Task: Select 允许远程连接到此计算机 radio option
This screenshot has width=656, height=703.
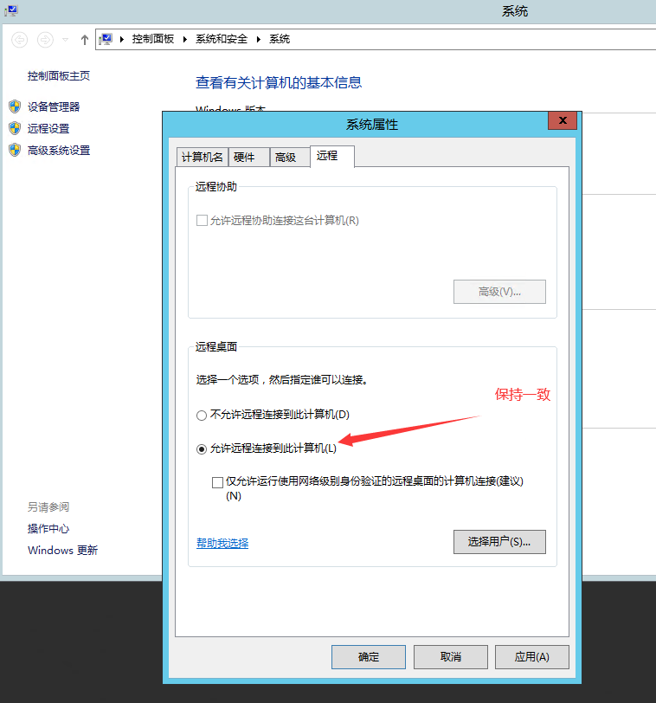Action: 202,448
